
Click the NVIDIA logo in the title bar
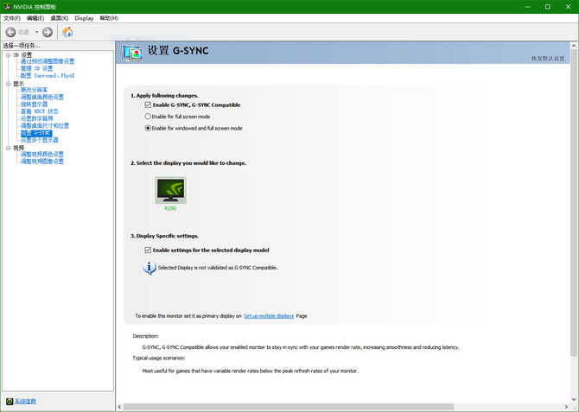click(7, 6)
